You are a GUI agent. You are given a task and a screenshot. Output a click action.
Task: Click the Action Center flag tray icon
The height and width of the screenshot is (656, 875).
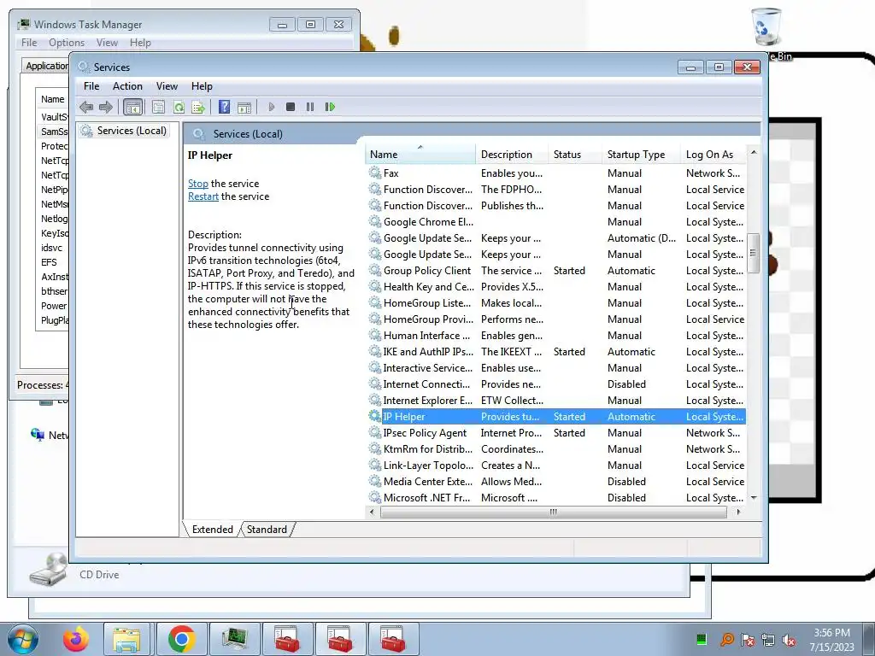click(x=747, y=640)
